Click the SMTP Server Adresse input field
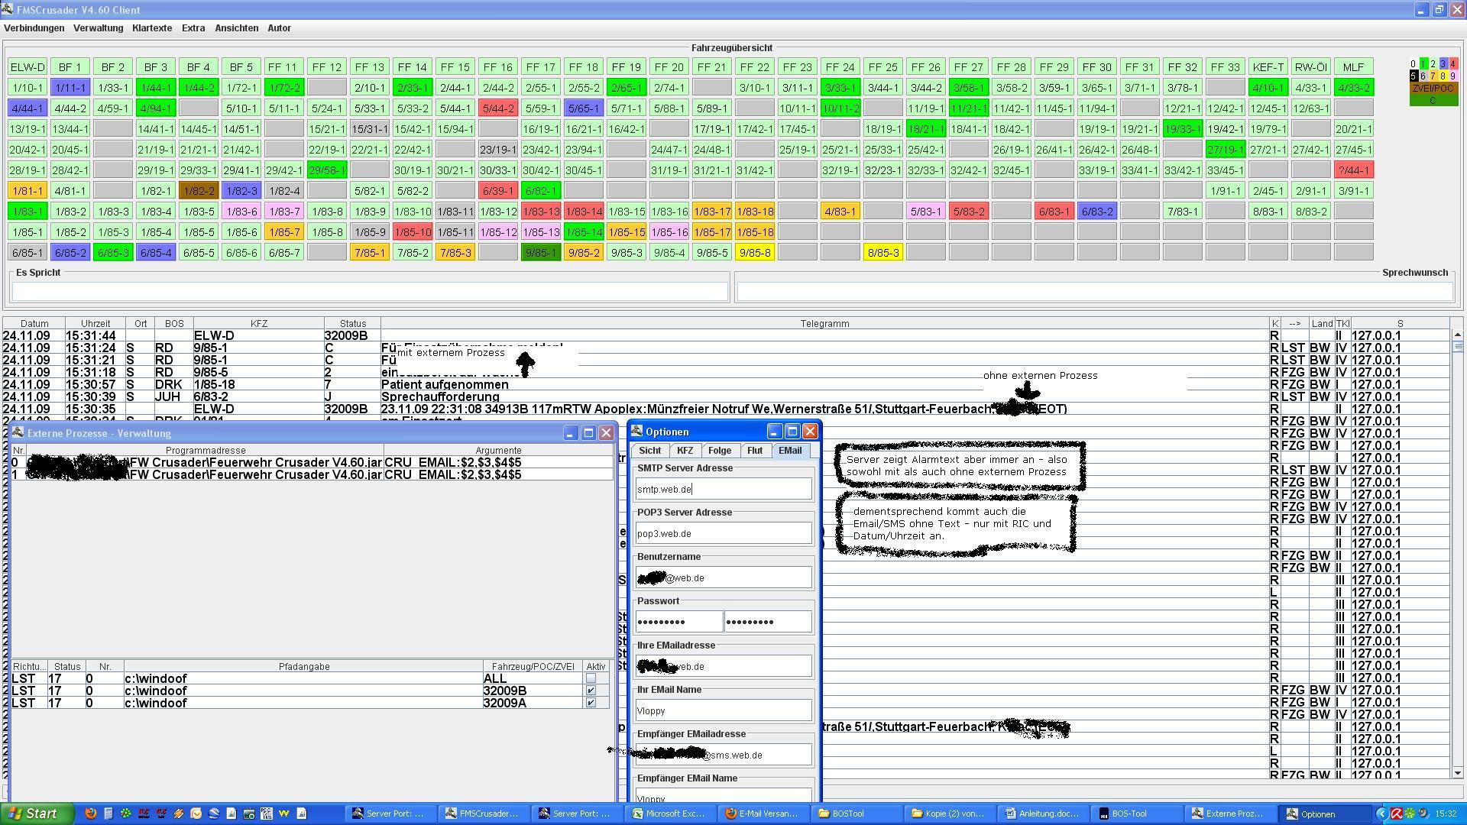 click(723, 490)
